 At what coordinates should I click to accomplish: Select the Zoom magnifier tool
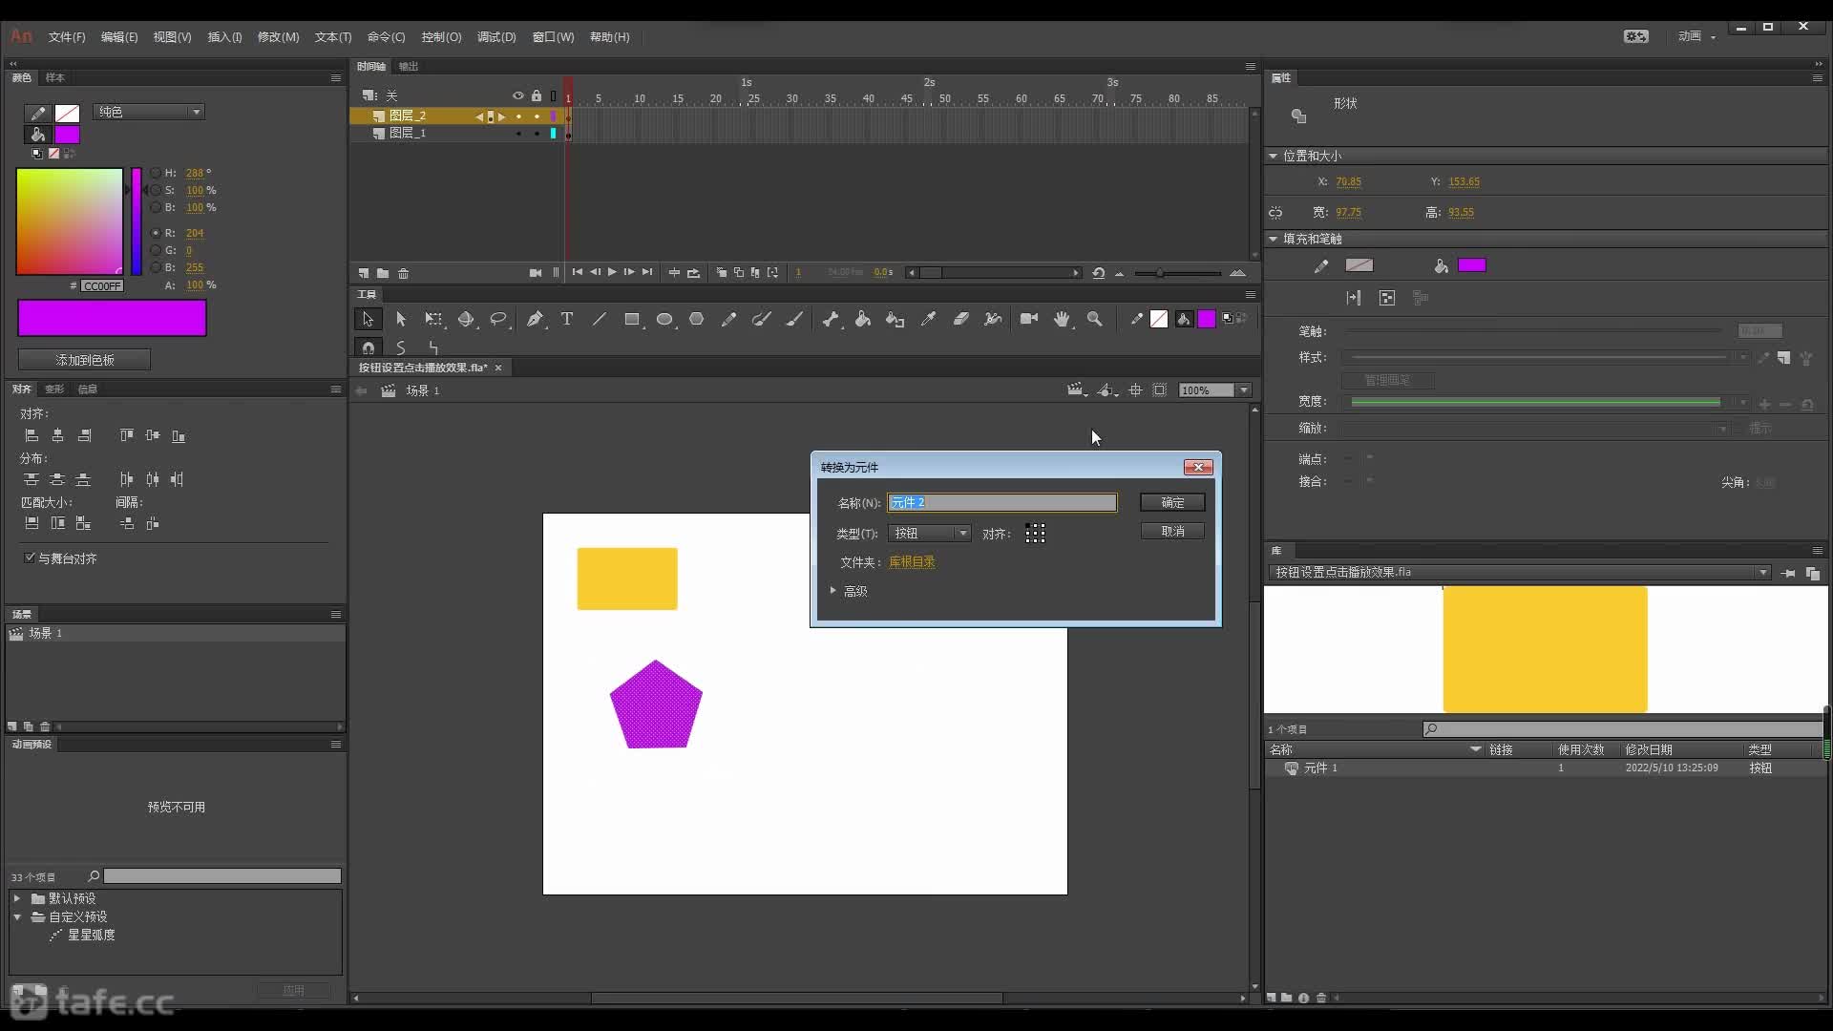pyautogui.click(x=1095, y=319)
